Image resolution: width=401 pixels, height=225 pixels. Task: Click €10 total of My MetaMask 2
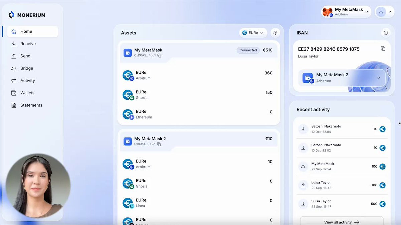click(269, 139)
